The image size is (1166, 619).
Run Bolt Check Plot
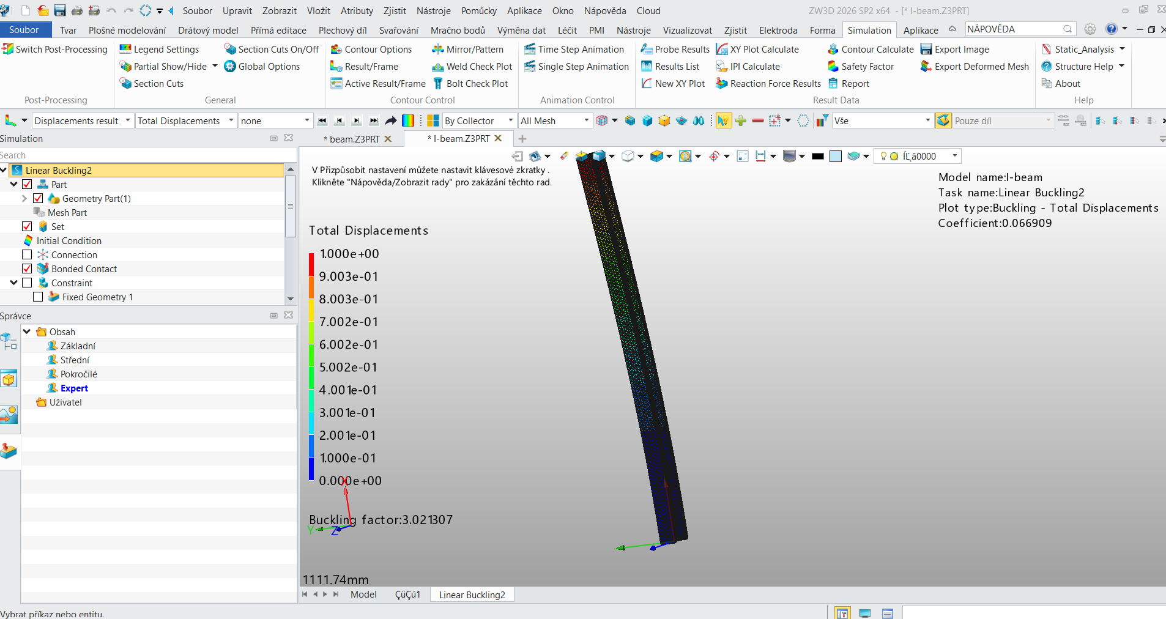tap(470, 83)
